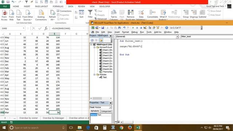The width and height of the screenshot is (233, 131).
Task: Click the Reset stop icon in VBA toolbar
Action: 141,28
